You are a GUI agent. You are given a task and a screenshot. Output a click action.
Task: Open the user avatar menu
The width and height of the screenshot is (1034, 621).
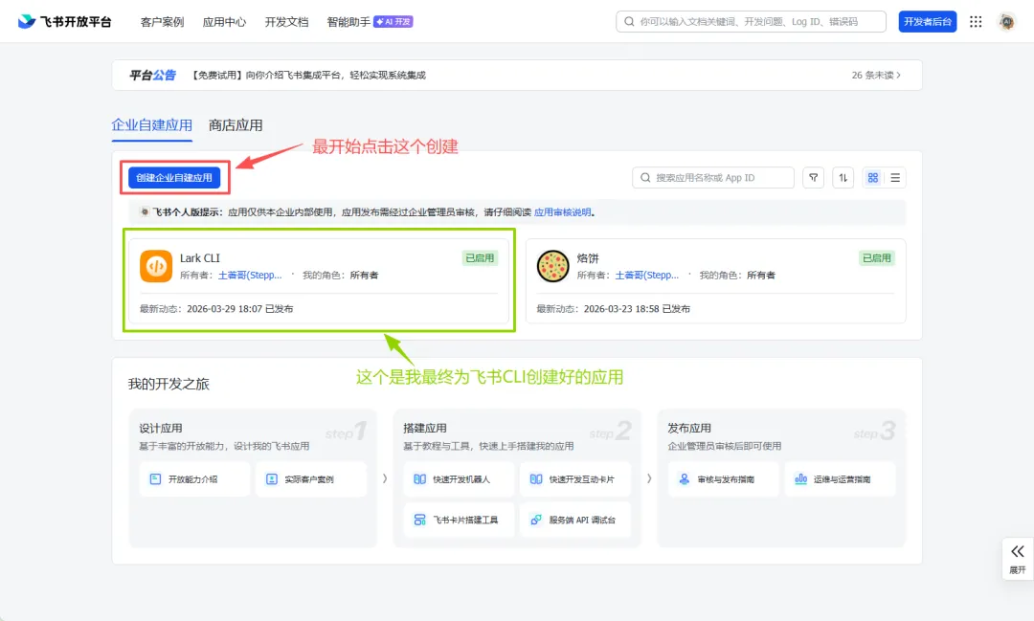(1007, 22)
